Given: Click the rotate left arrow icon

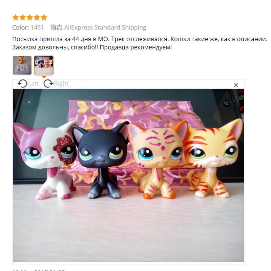Looking at the screenshot, I should click(x=22, y=84).
